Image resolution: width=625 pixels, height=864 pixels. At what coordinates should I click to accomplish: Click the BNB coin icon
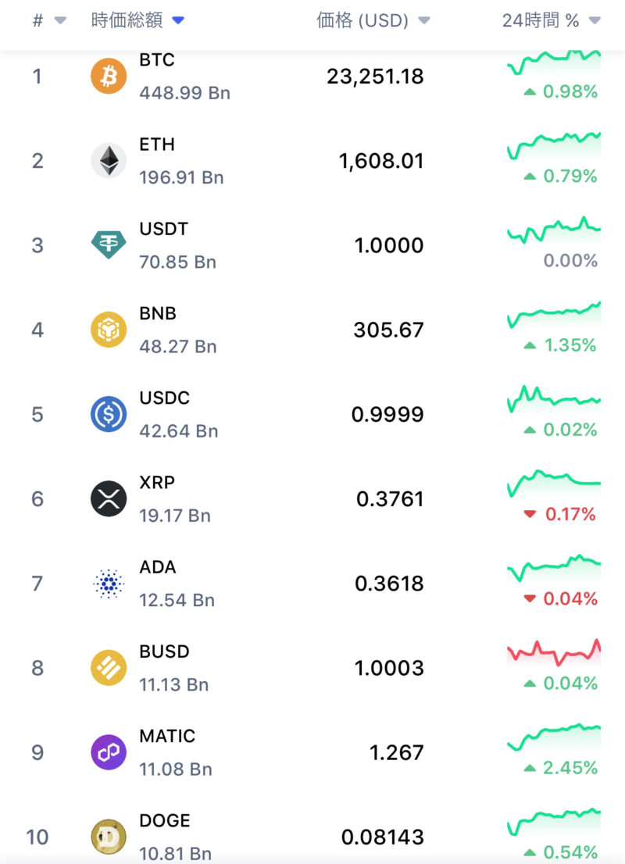click(109, 330)
